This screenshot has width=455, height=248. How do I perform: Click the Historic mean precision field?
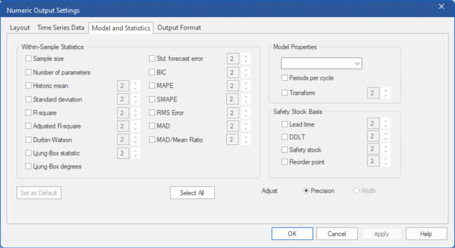click(123, 86)
